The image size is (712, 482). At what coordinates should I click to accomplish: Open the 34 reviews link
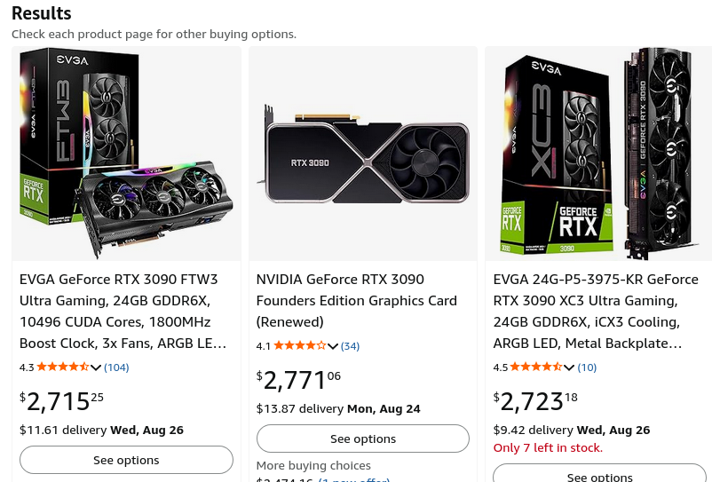coord(350,346)
